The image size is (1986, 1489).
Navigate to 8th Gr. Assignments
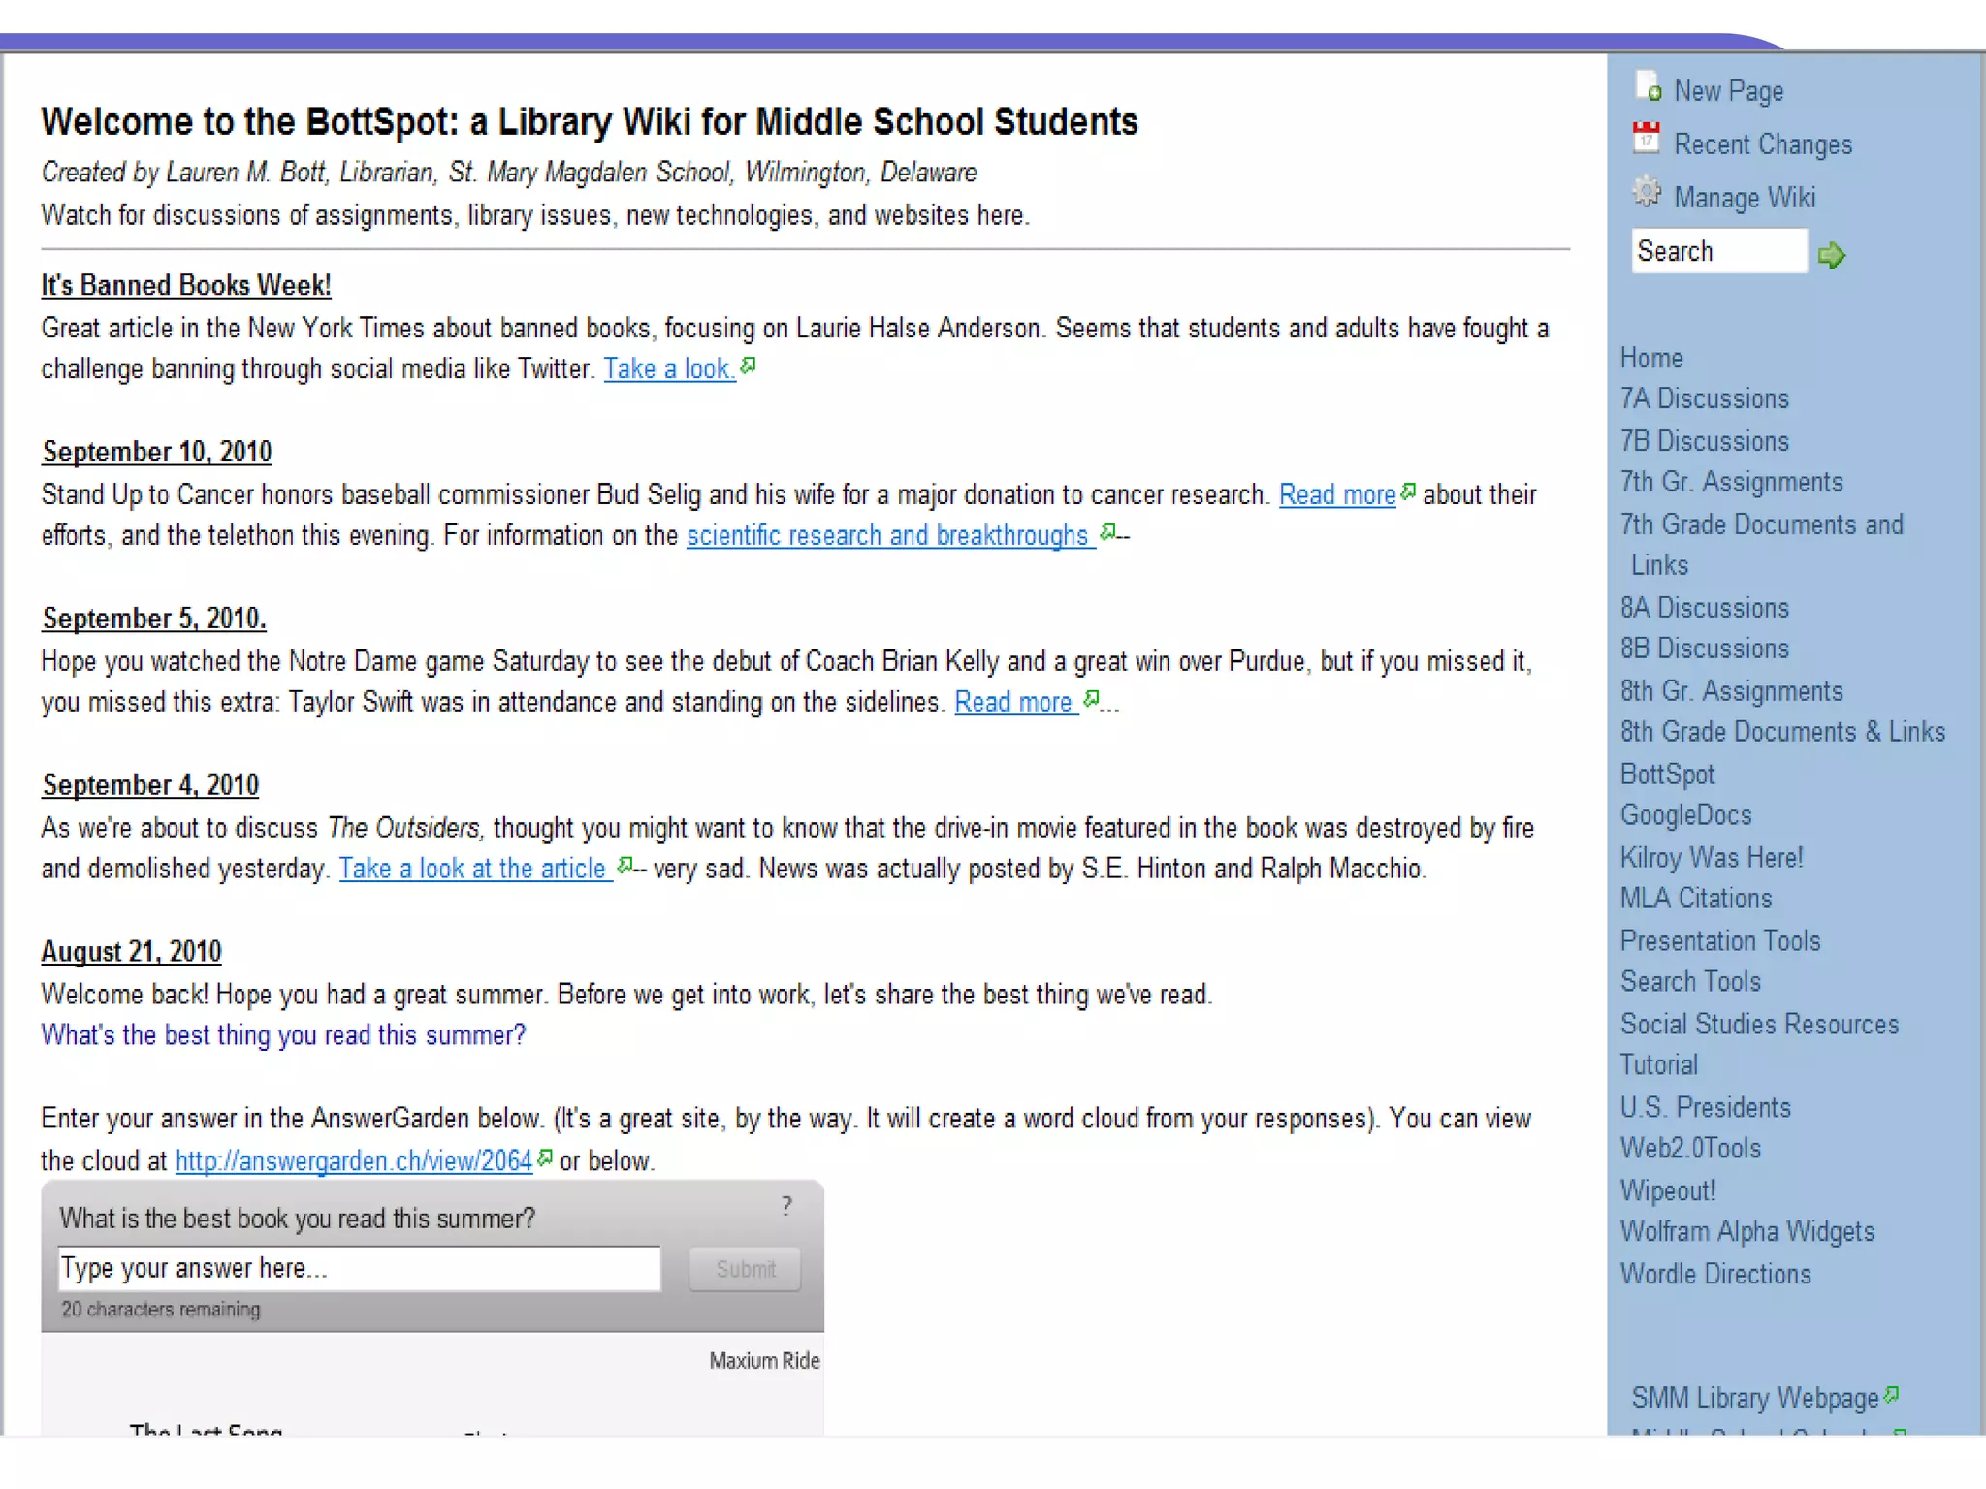pos(1731,691)
